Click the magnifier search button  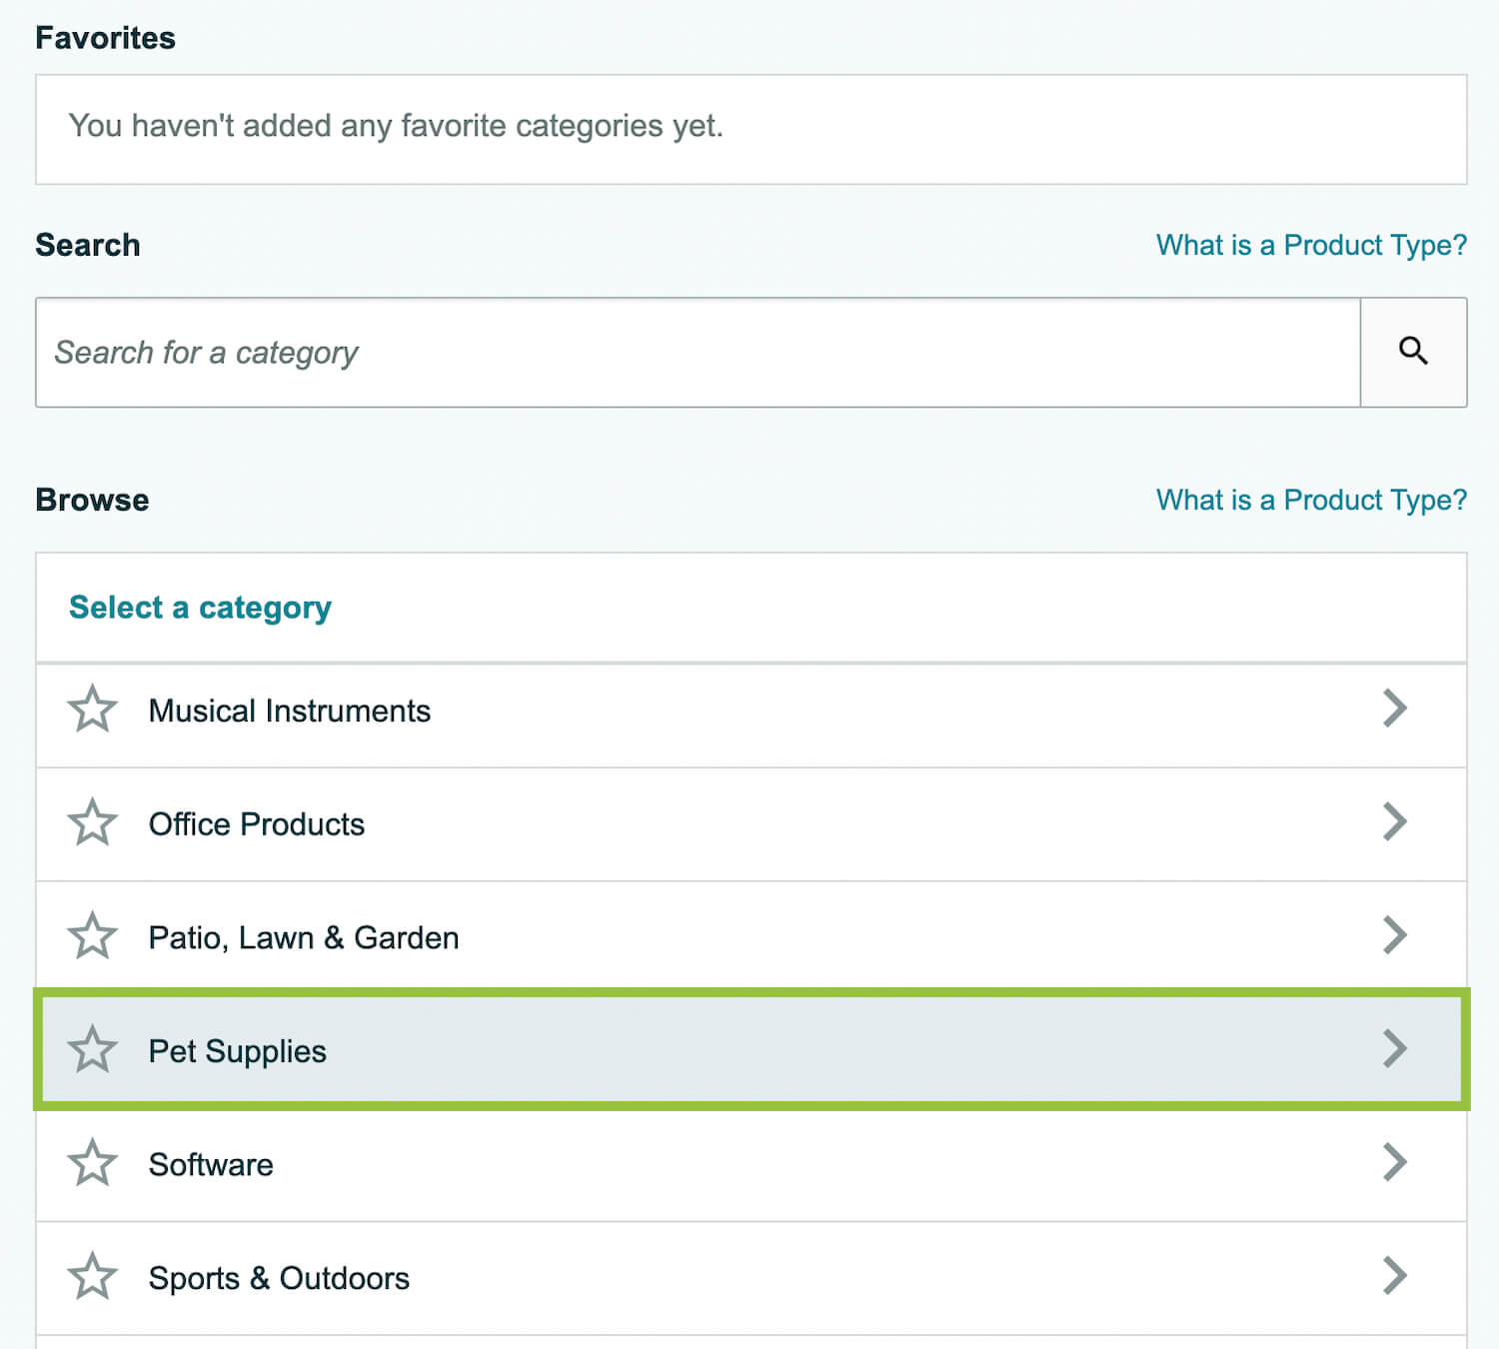coord(1413,352)
